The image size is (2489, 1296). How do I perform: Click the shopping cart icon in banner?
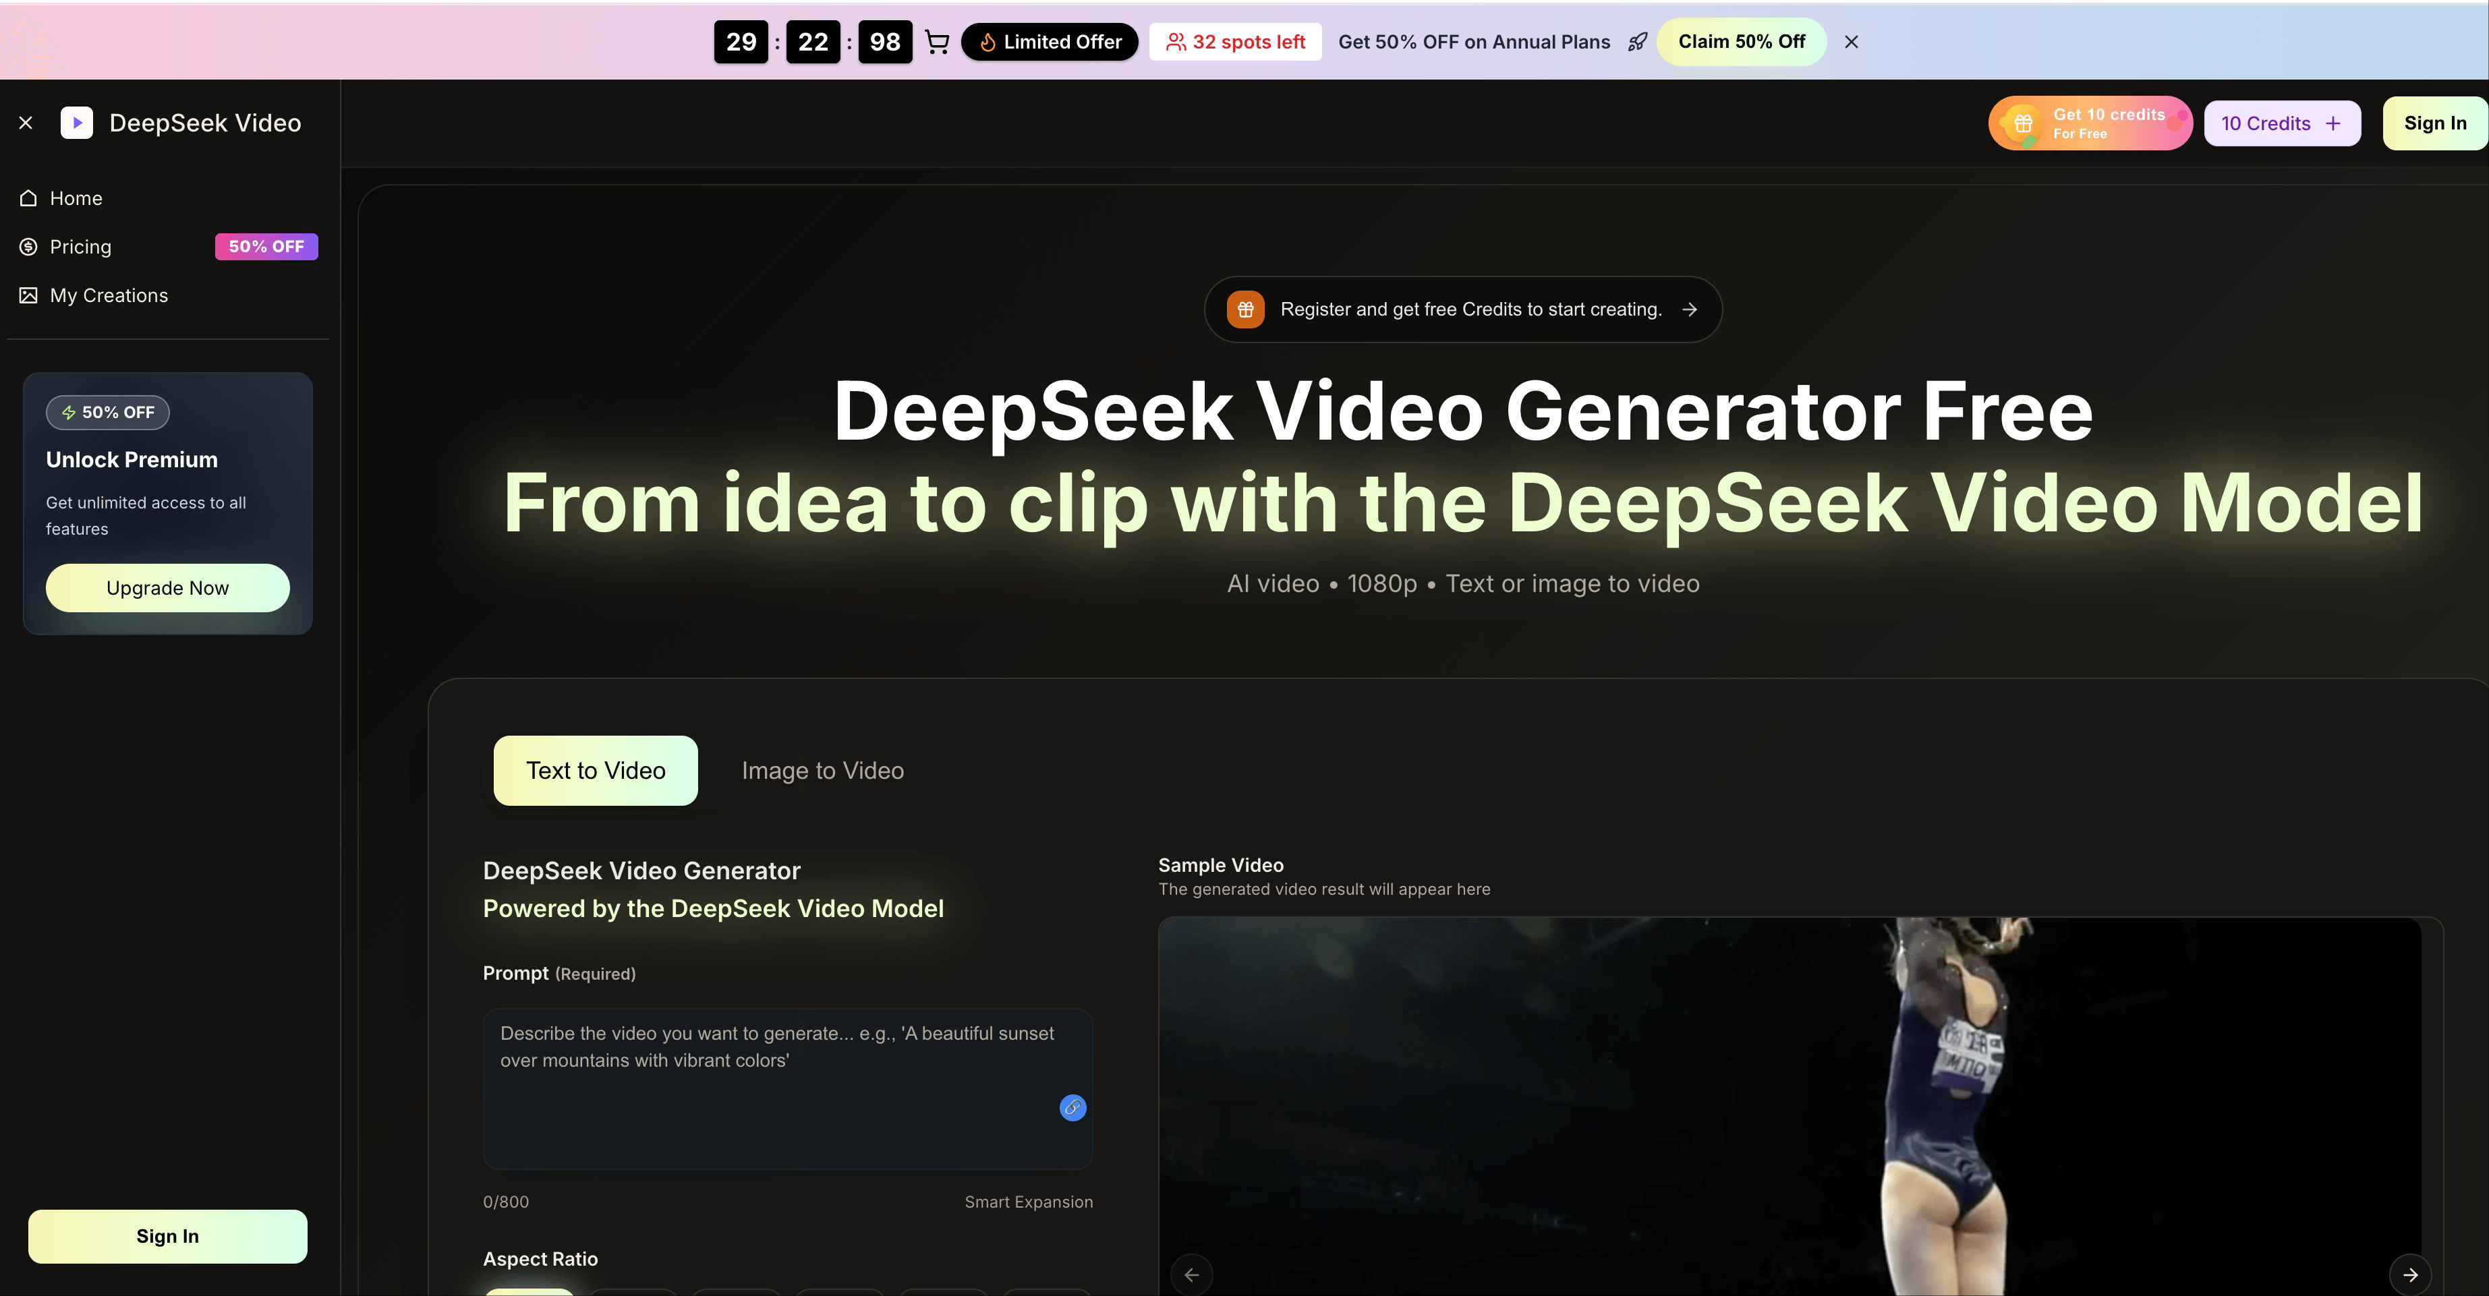pos(936,42)
